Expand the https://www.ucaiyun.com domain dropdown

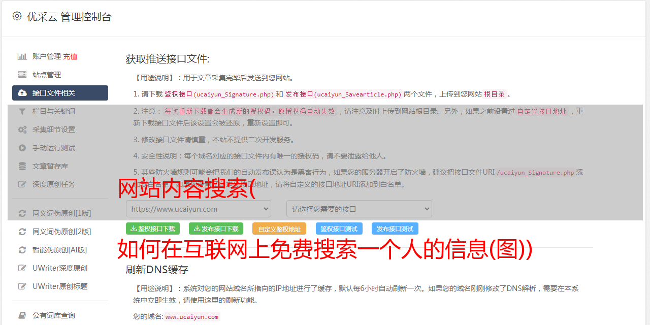[199, 209]
